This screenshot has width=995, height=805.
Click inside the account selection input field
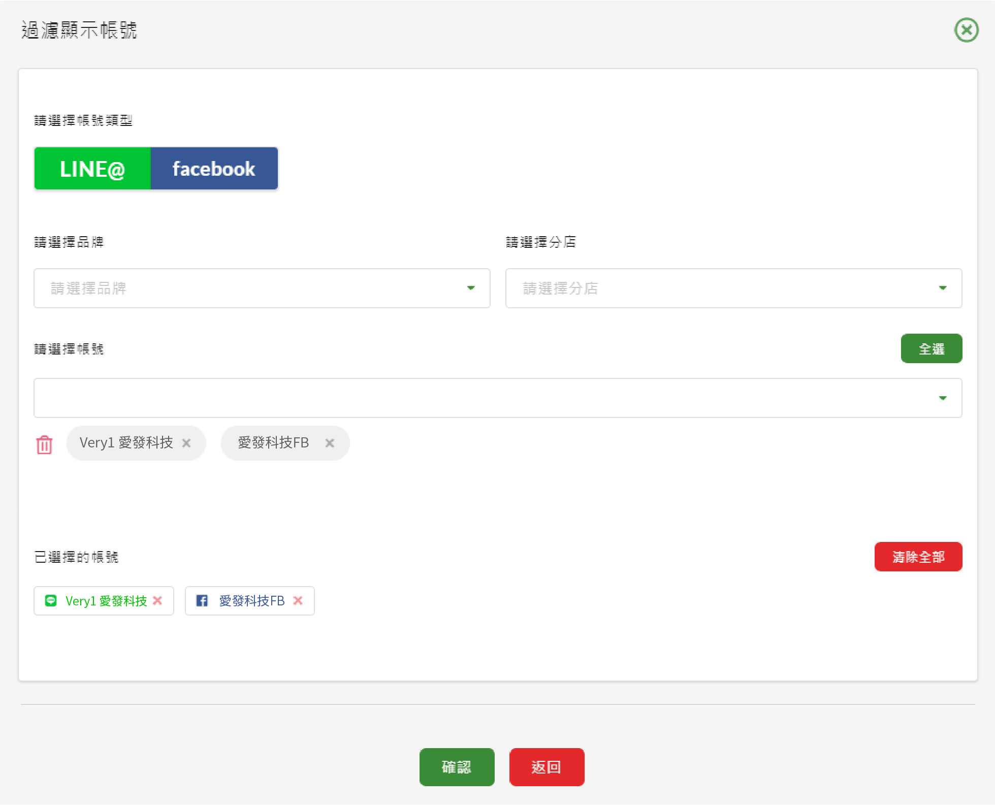click(x=498, y=397)
